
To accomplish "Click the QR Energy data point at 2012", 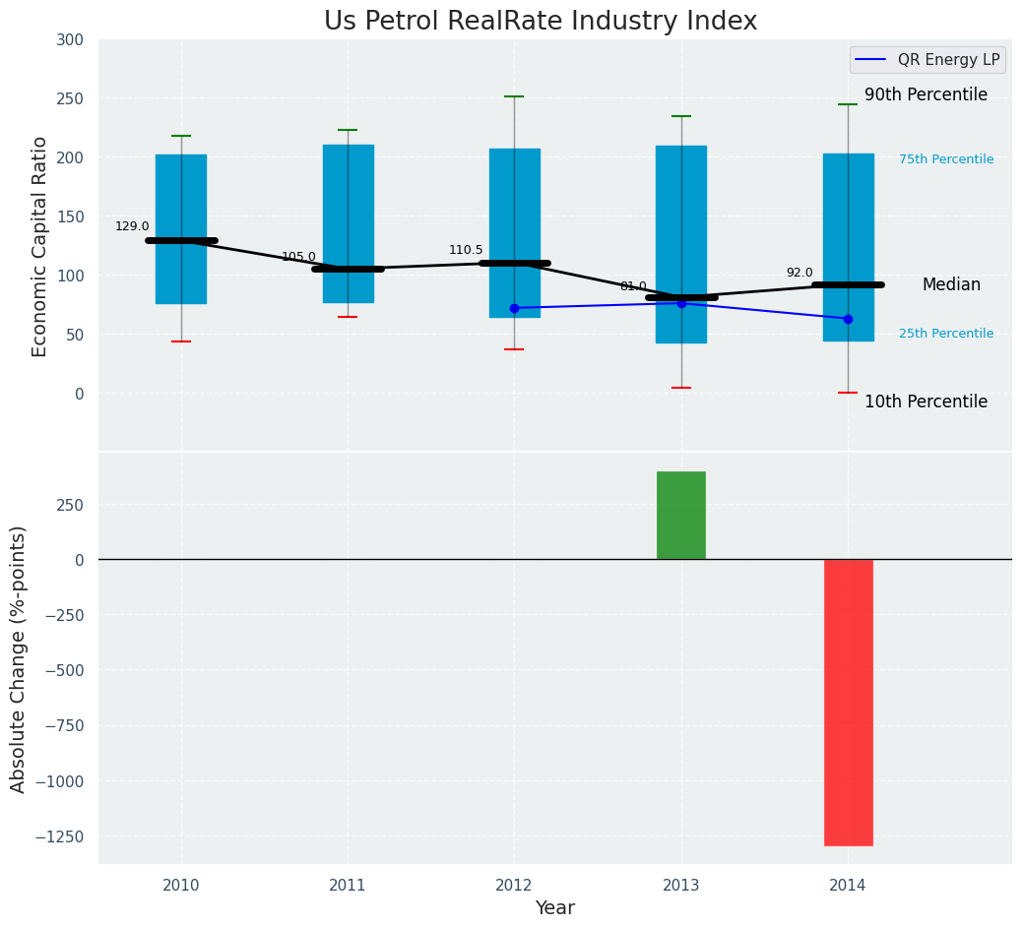I will click(514, 308).
